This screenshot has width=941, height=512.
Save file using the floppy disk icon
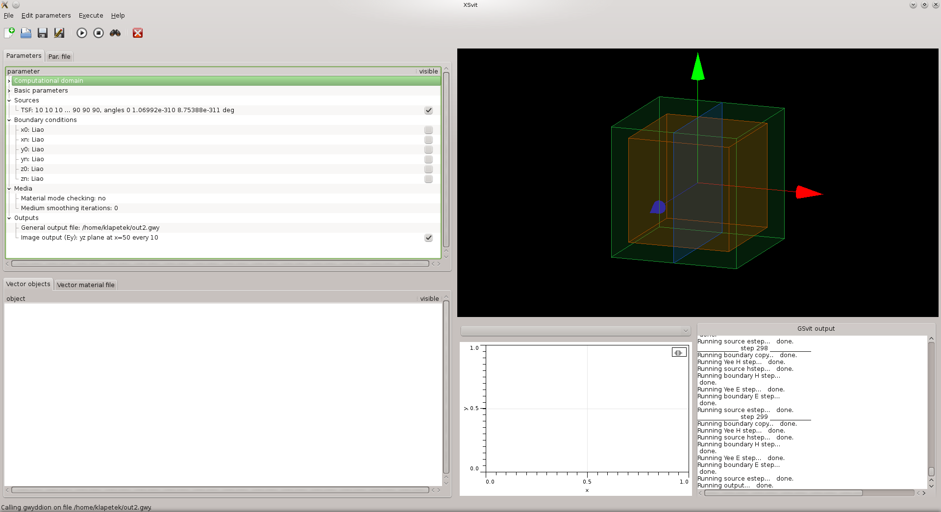43,33
